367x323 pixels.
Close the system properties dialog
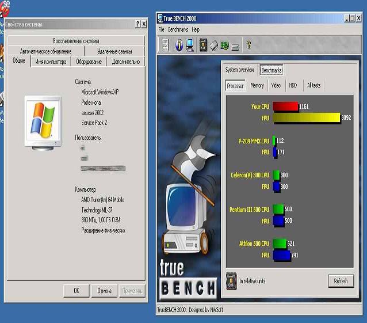tap(144, 24)
